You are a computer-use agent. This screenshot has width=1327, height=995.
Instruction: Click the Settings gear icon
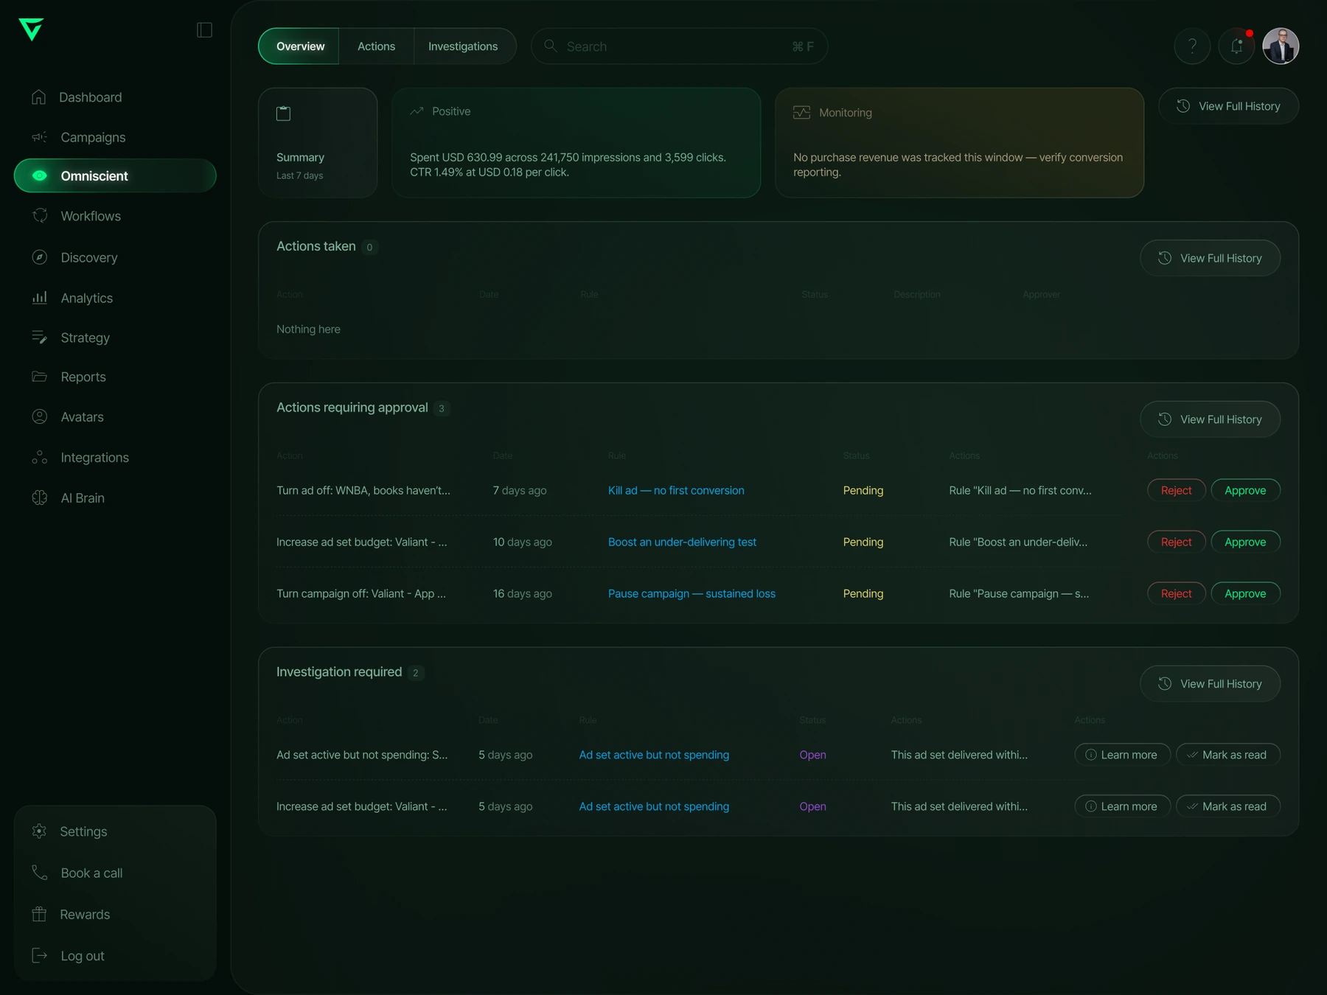(39, 831)
